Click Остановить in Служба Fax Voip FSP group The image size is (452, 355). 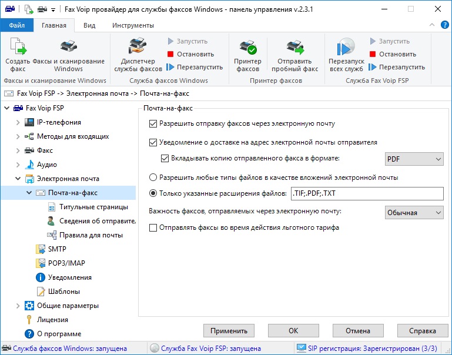[393, 54]
